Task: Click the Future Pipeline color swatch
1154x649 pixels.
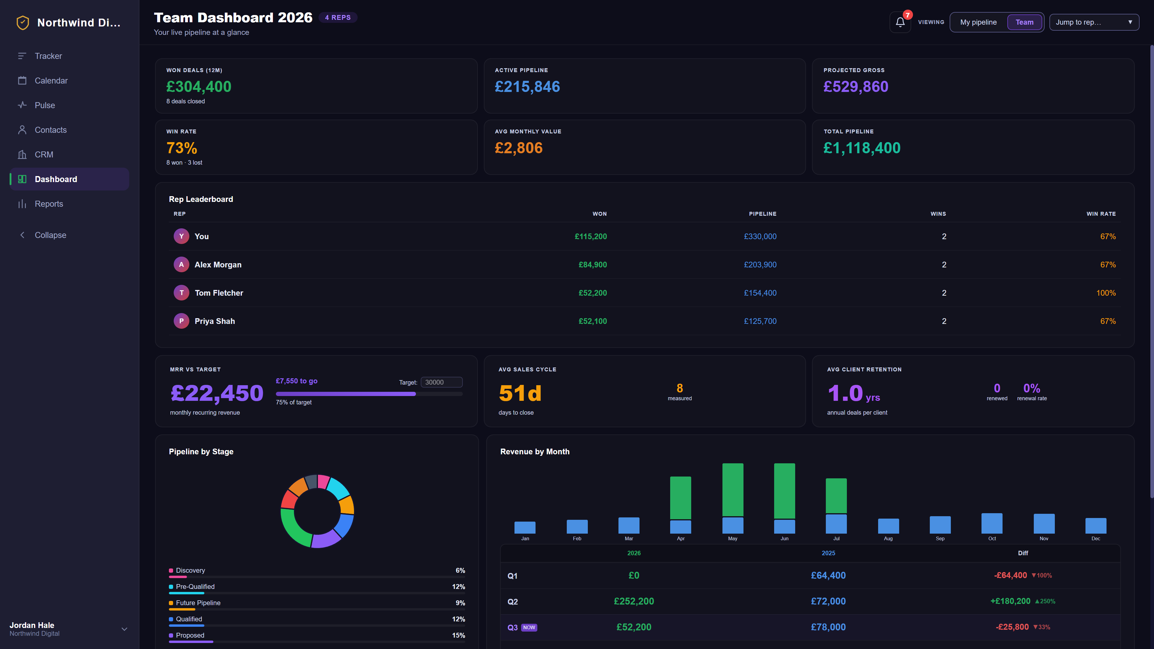Action: (171, 602)
